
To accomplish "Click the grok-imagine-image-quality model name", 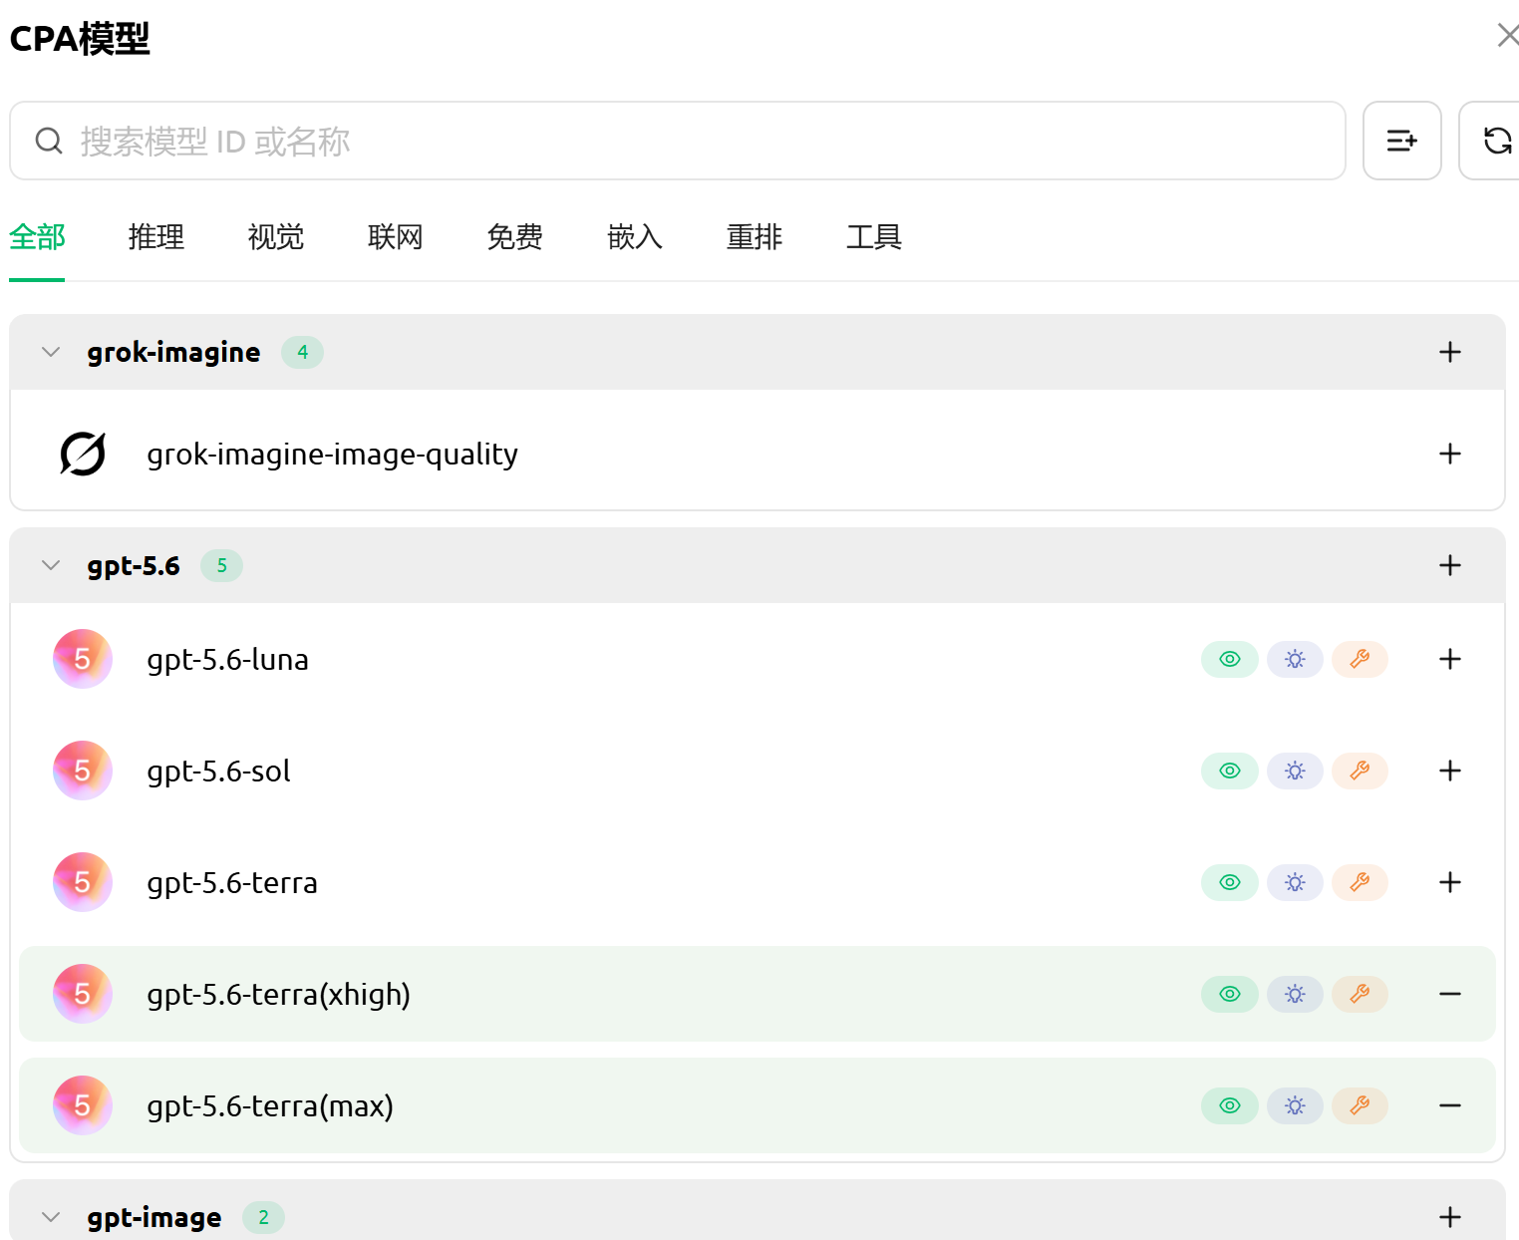I will [x=333, y=455].
